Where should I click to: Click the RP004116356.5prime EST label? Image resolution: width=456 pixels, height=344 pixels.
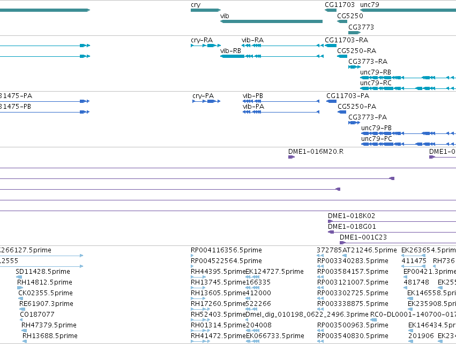click(x=226, y=250)
